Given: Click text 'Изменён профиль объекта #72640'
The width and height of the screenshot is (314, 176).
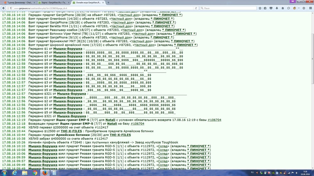Looking at the screenshot, I should coord(55,142).
